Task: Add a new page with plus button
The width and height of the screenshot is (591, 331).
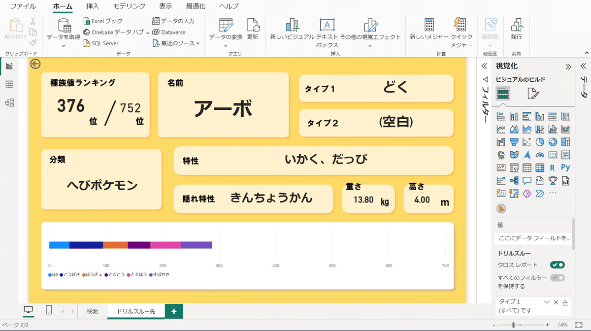Action: point(174,311)
